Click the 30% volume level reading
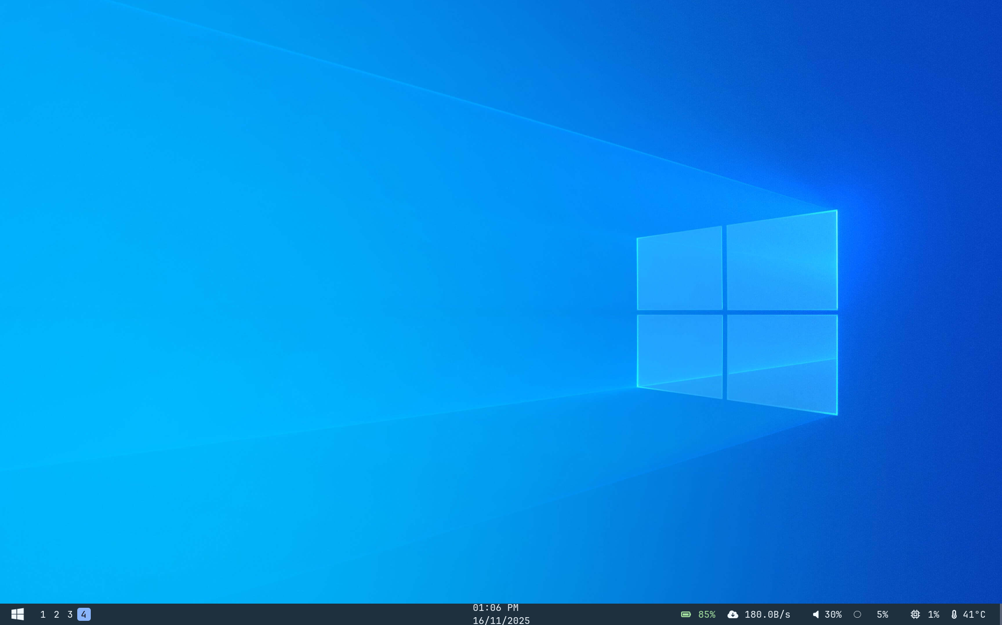Viewport: 1002px width, 625px height. [x=834, y=614]
